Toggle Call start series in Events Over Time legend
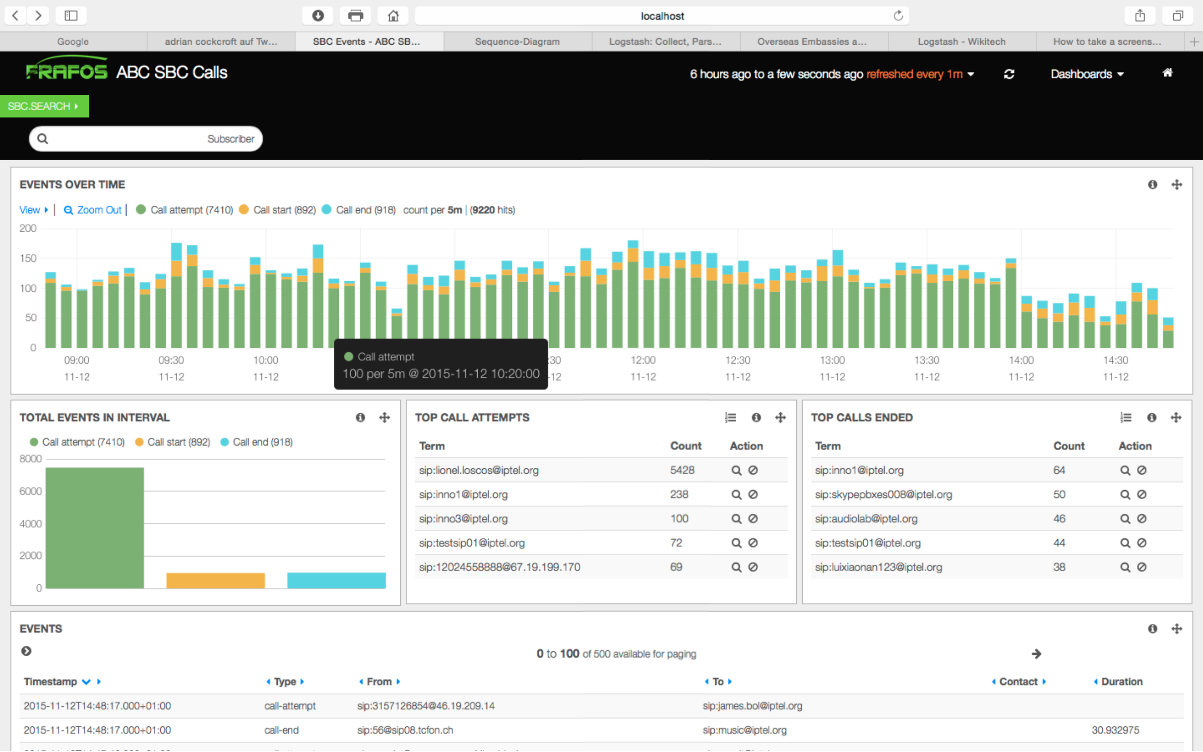 click(x=277, y=210)
